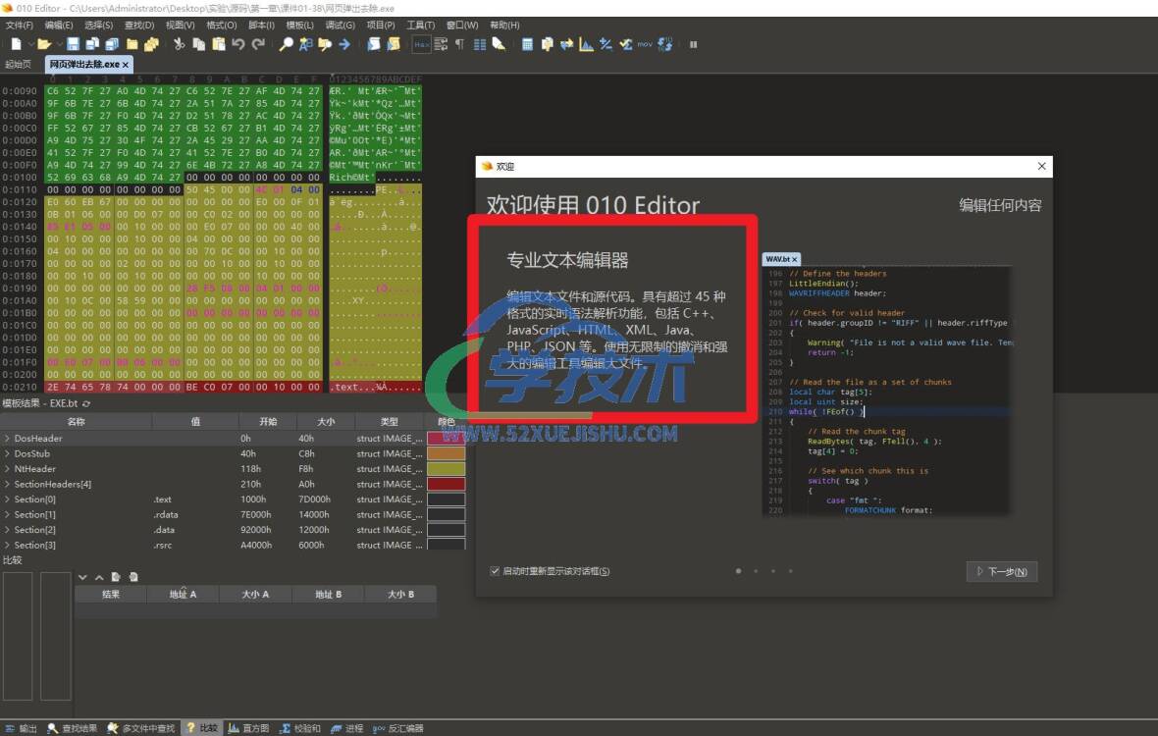The height and width of the screenshot is (736, 1158).
Task: Close the welcome (欢迎) dialog
Action: click(x=1041, y=166)
